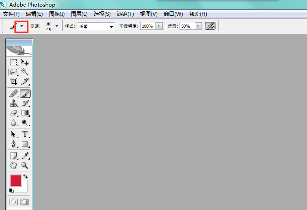Select the Eraser tool
Image resolution: width=307 pixels, height=210 pixels.
pos(14,113)
